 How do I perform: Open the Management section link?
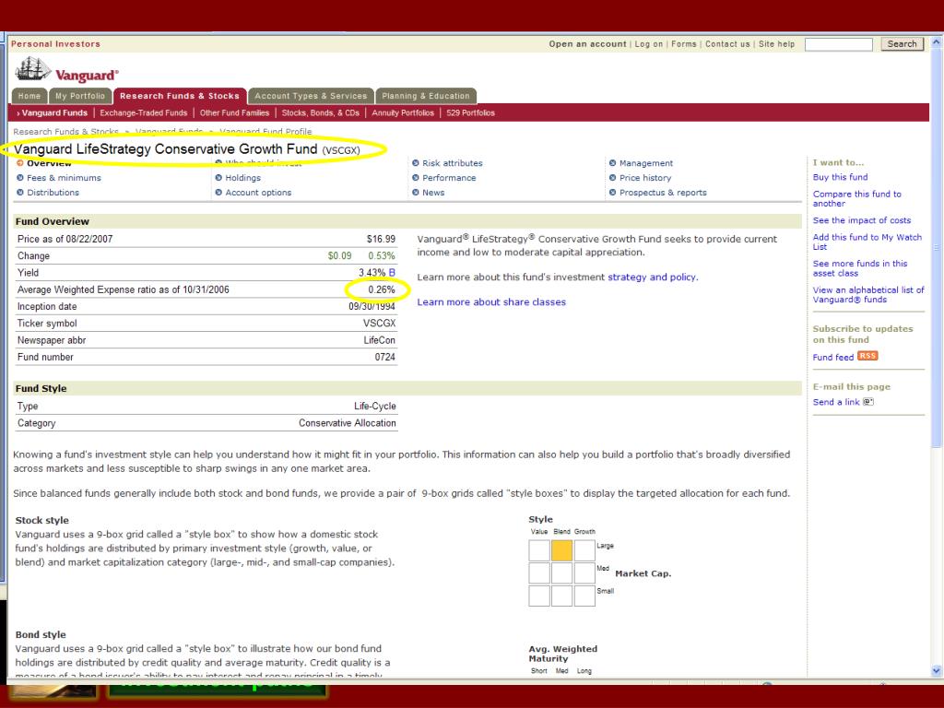[646, 162]
